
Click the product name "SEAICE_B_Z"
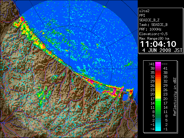point(149,20)
